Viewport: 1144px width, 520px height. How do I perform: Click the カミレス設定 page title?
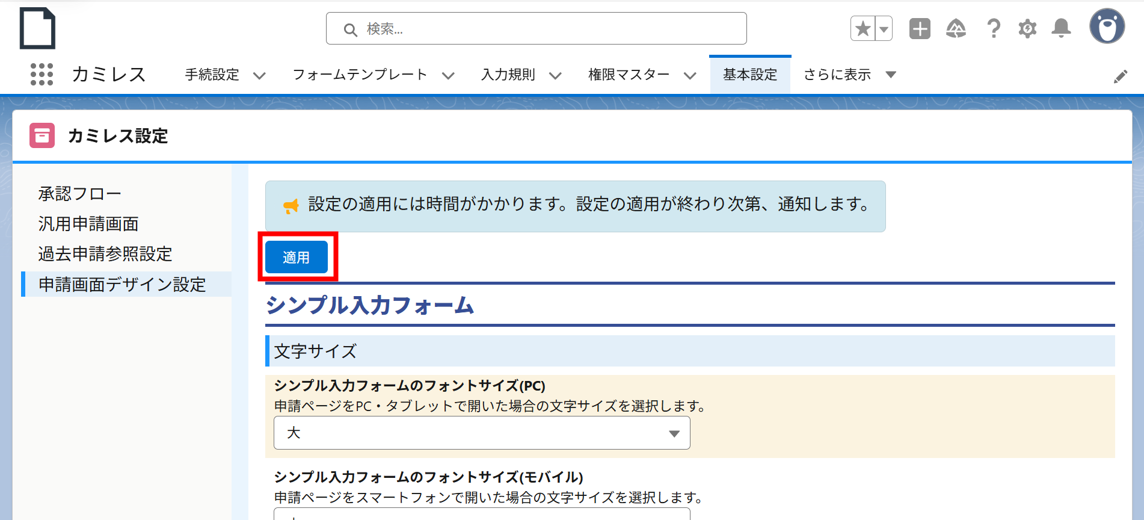coord(118,136)
